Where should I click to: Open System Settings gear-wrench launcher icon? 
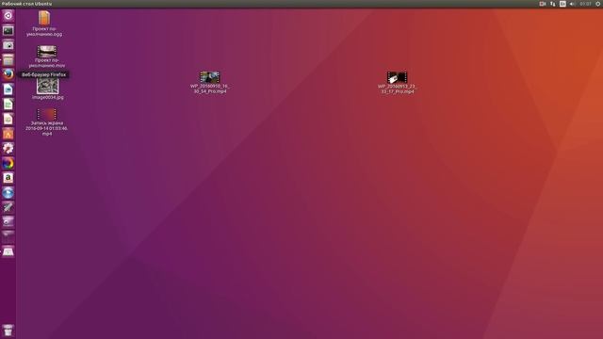click(x=8, y=149)
